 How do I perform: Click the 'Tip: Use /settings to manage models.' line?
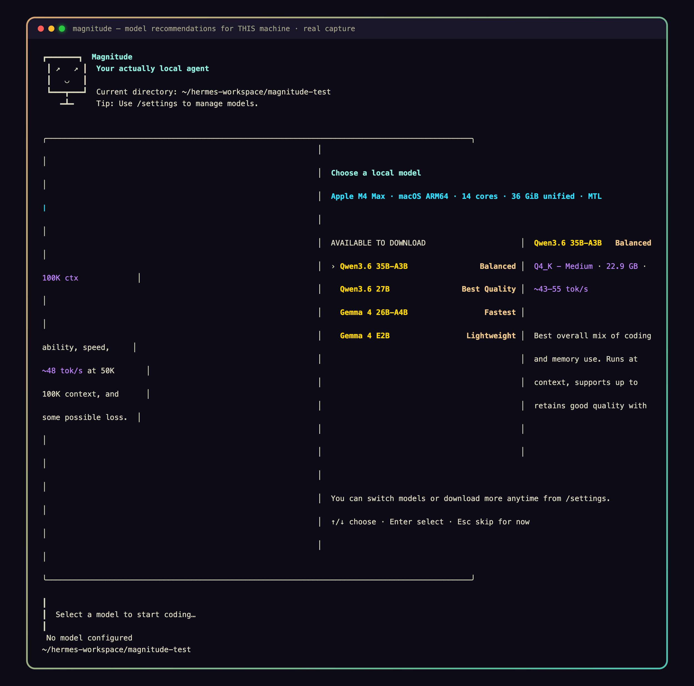pyautogui.click(x=177, y=104)
